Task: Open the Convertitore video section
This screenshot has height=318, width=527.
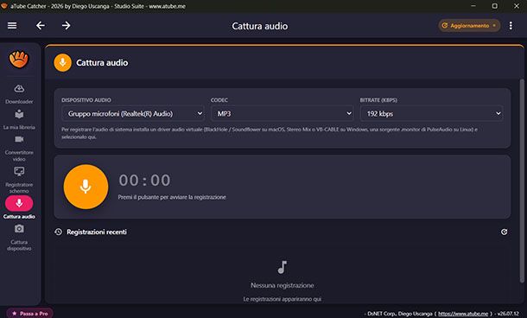Action: coord(19,149)
